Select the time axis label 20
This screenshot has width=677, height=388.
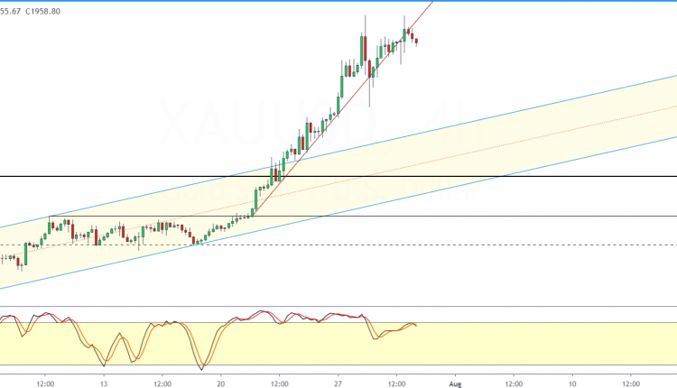pyautogui.click(x=221, y=383)
